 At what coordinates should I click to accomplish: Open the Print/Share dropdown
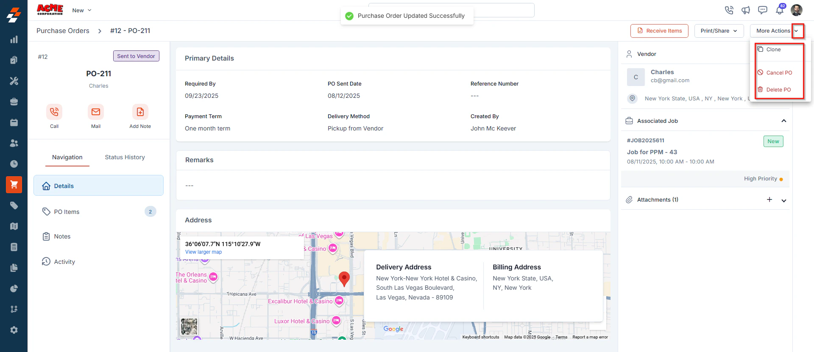[719, 31]
